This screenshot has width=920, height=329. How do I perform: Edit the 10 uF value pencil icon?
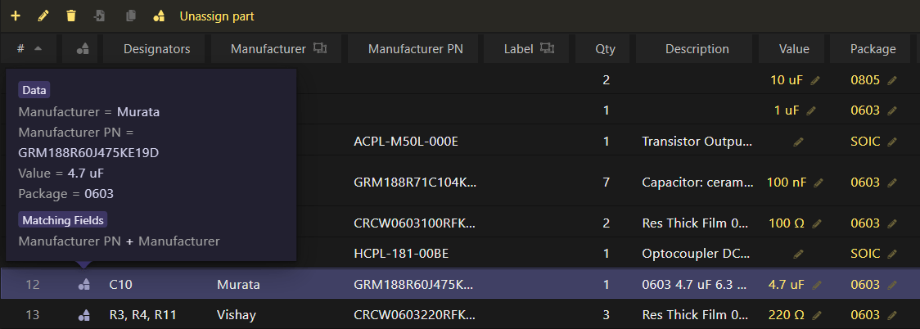814,80
